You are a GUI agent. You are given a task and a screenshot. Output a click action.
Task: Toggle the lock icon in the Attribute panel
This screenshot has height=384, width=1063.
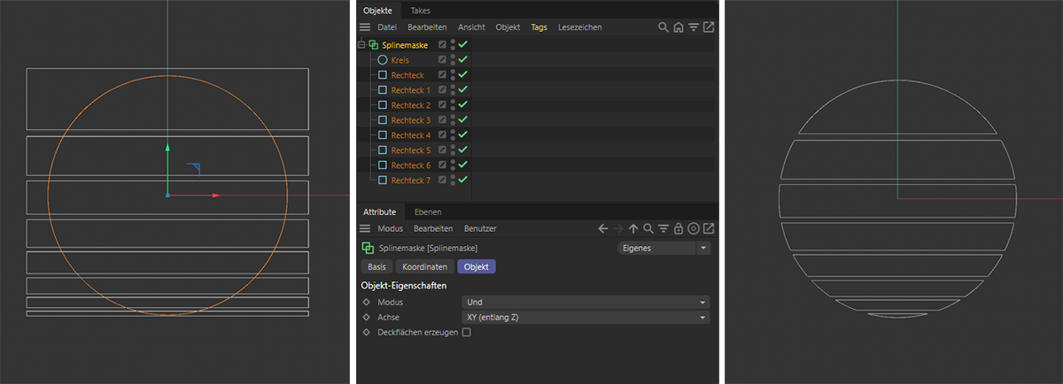(679, 229)
